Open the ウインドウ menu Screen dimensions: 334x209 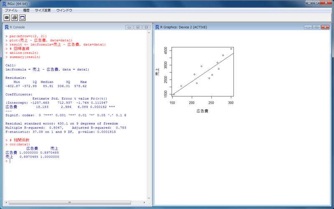coord(64,10)
